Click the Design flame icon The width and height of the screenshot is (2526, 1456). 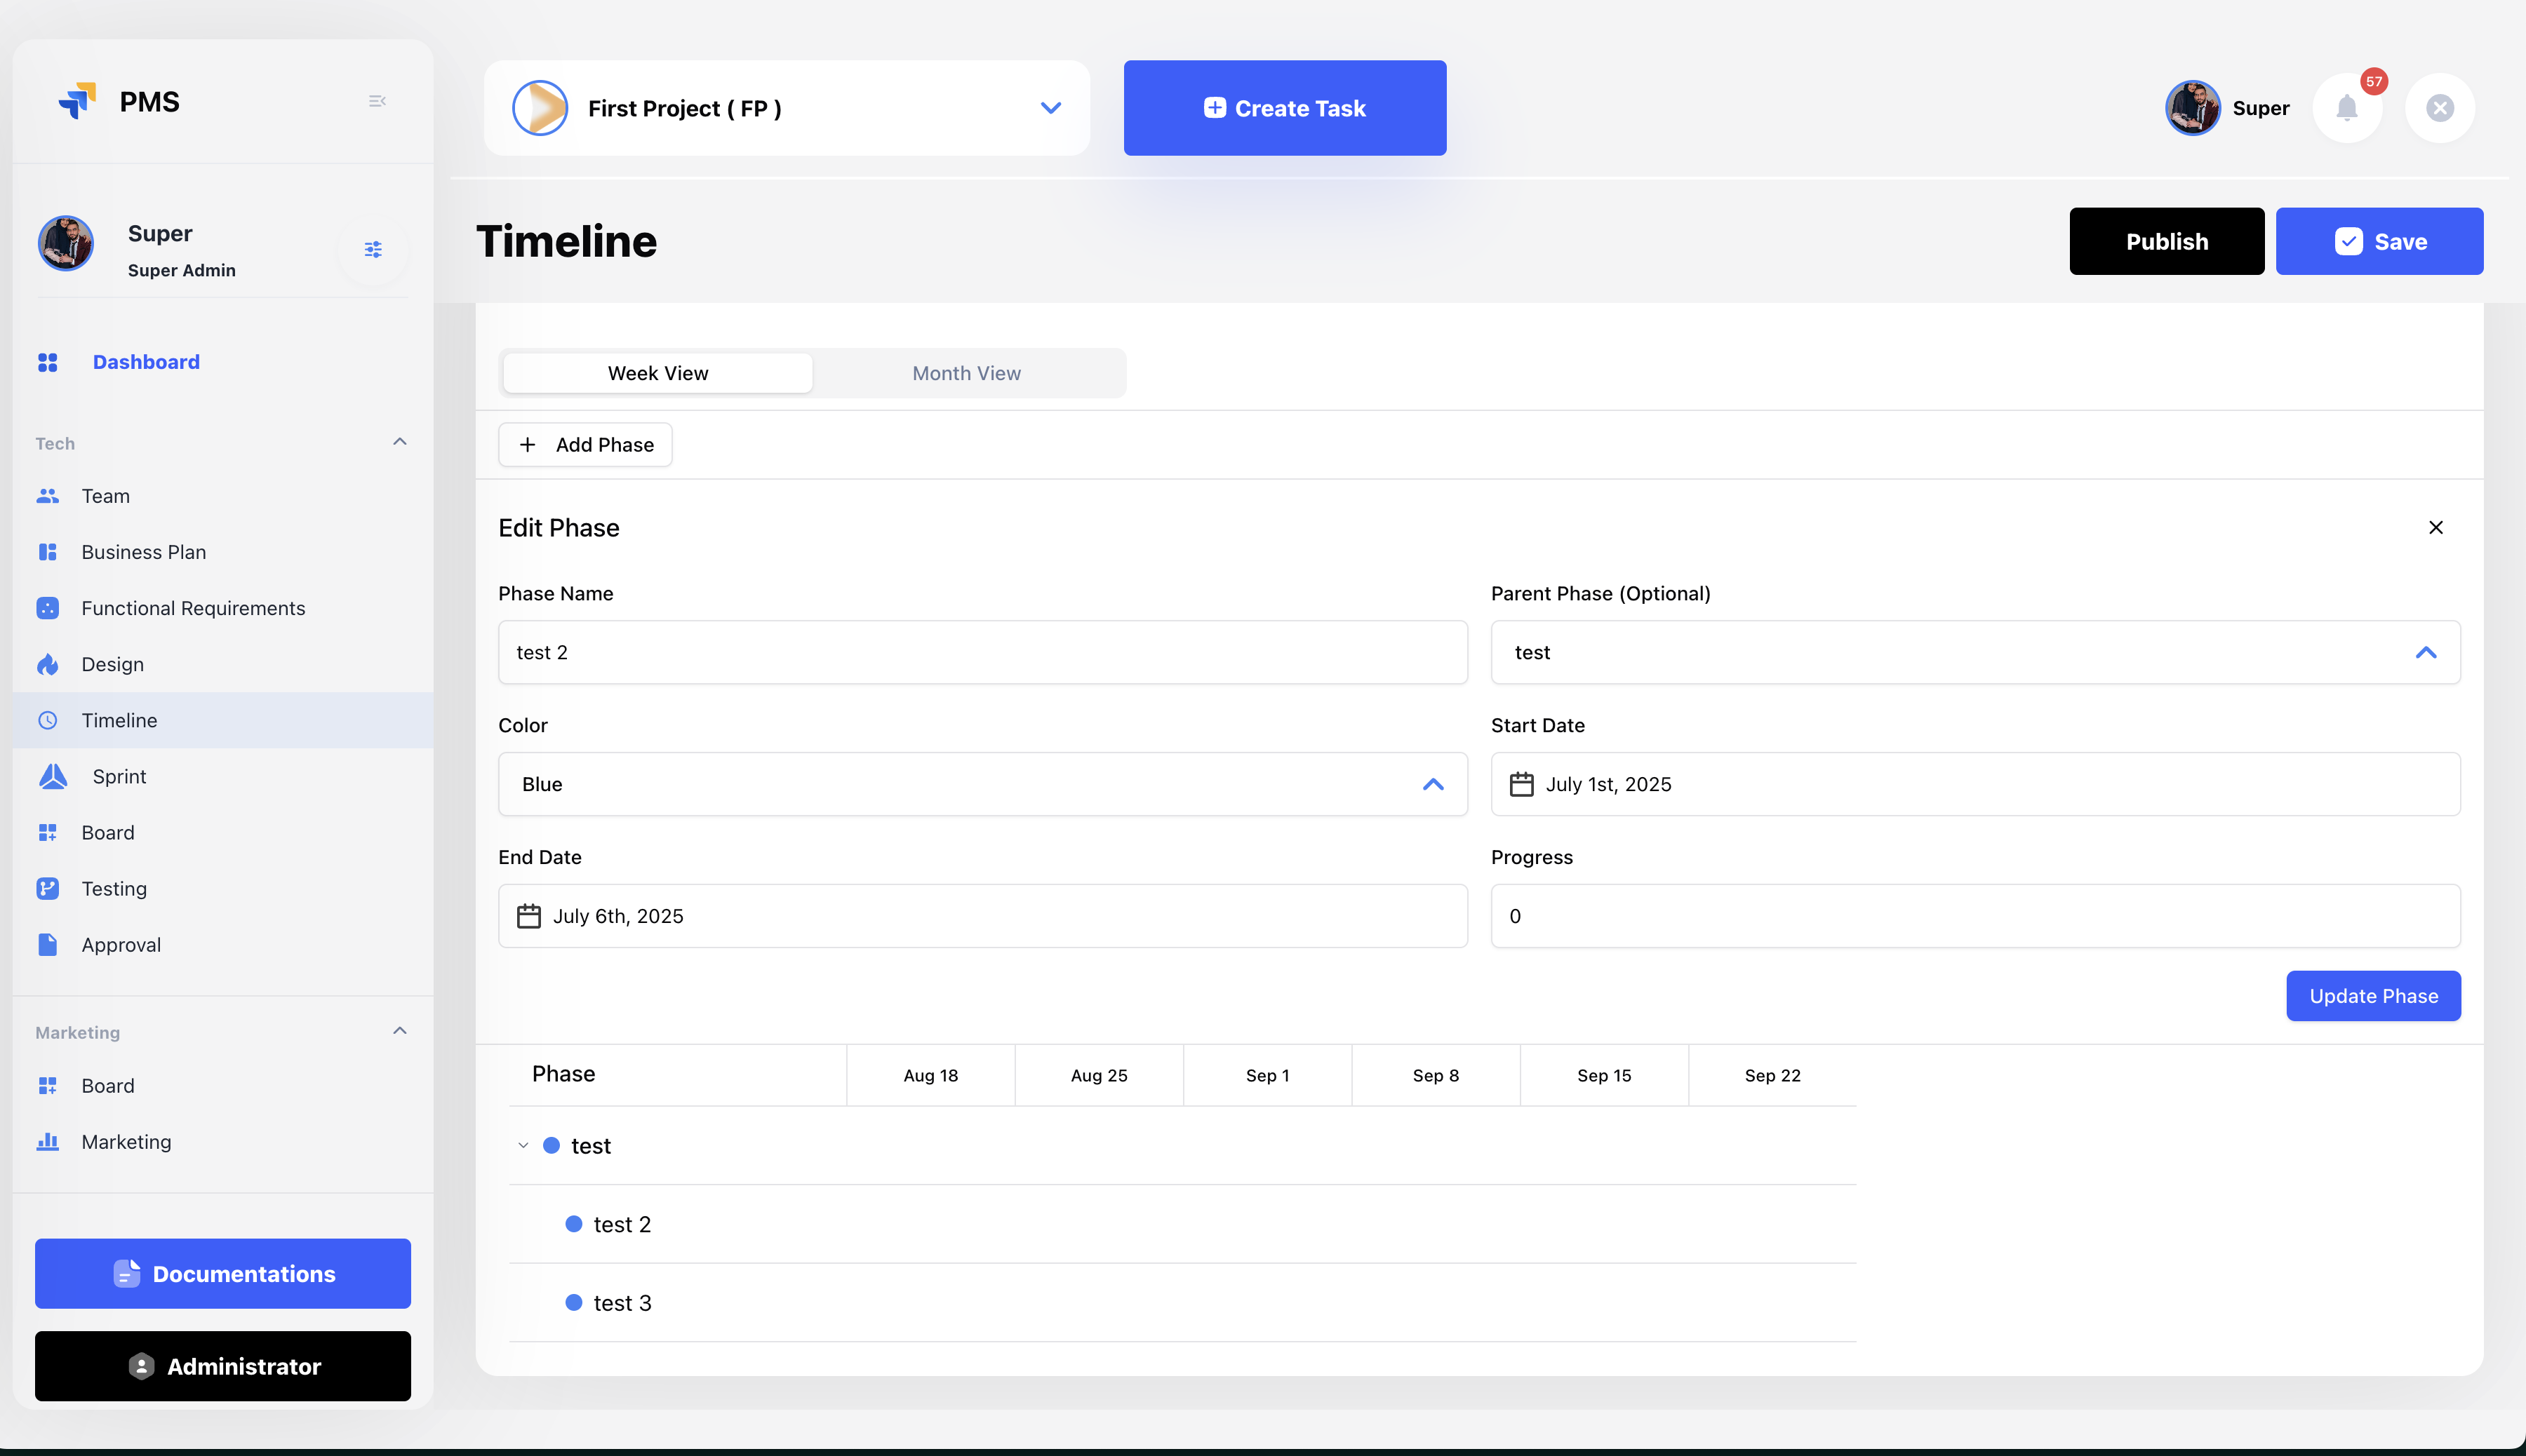pos(48,664)
